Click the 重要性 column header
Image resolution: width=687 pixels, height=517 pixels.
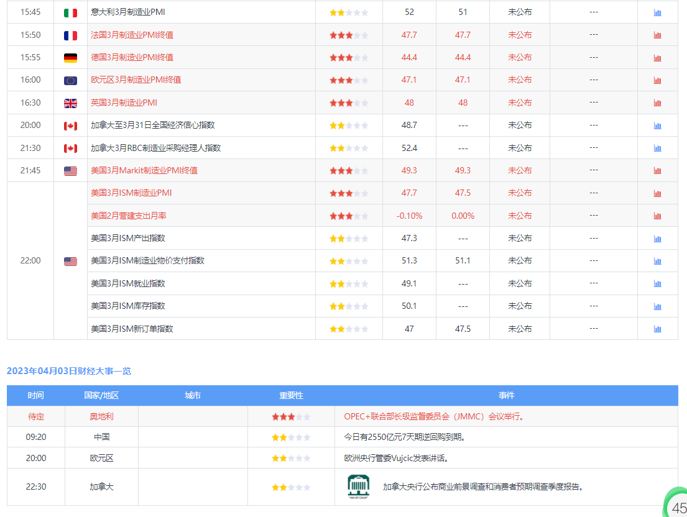click(x=292, y=395)
